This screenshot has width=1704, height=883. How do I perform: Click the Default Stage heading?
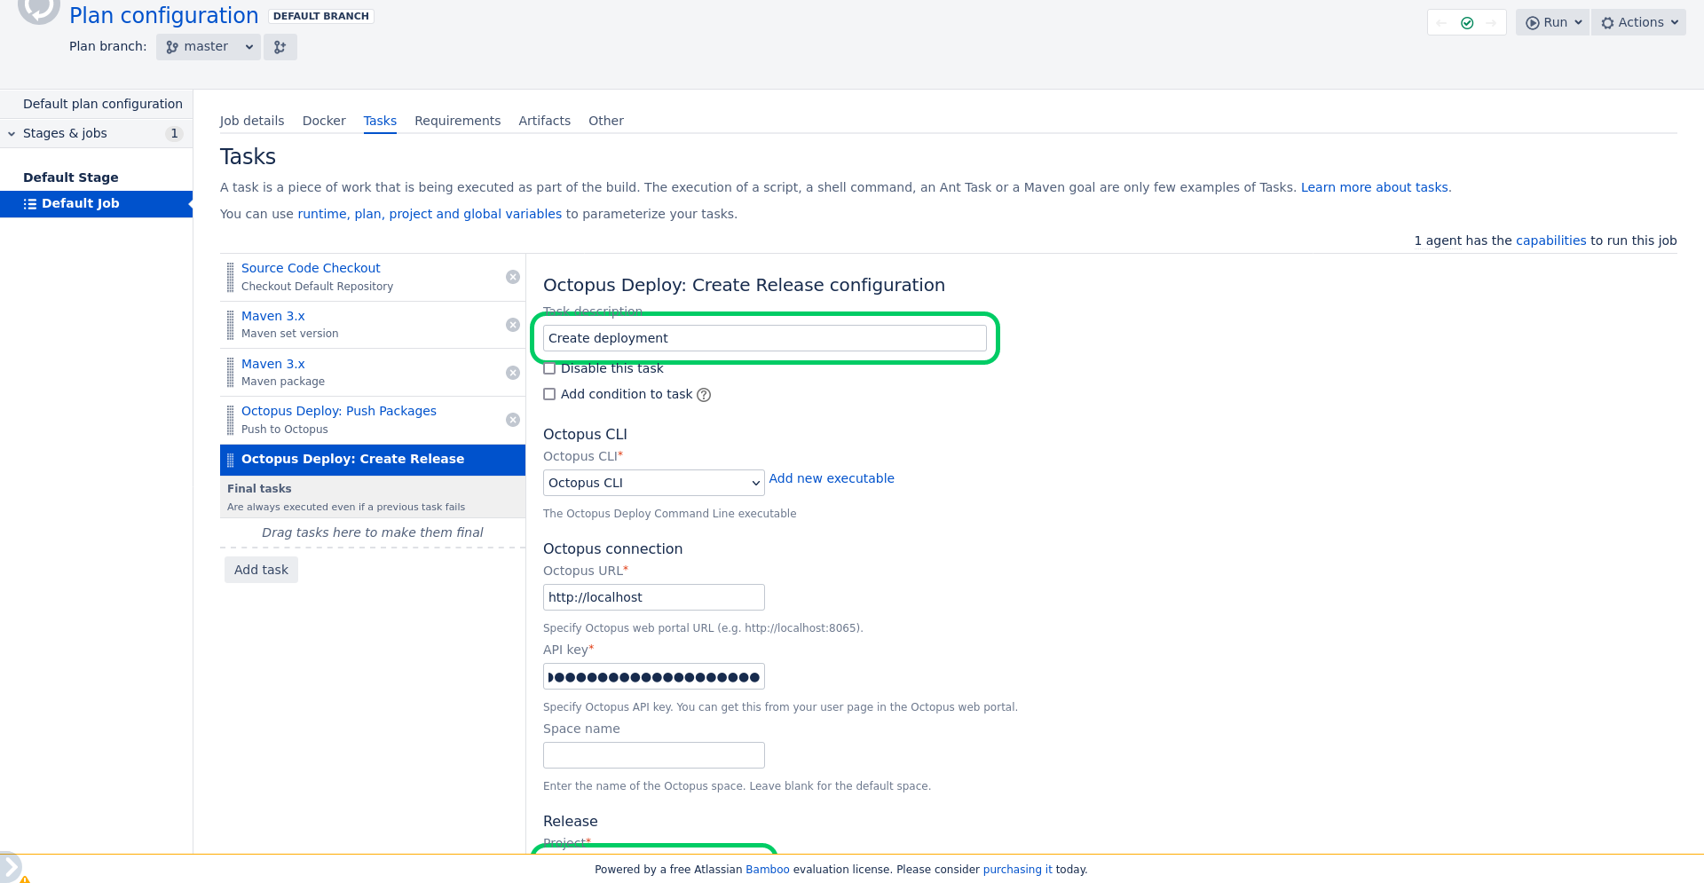click(71, 177)
